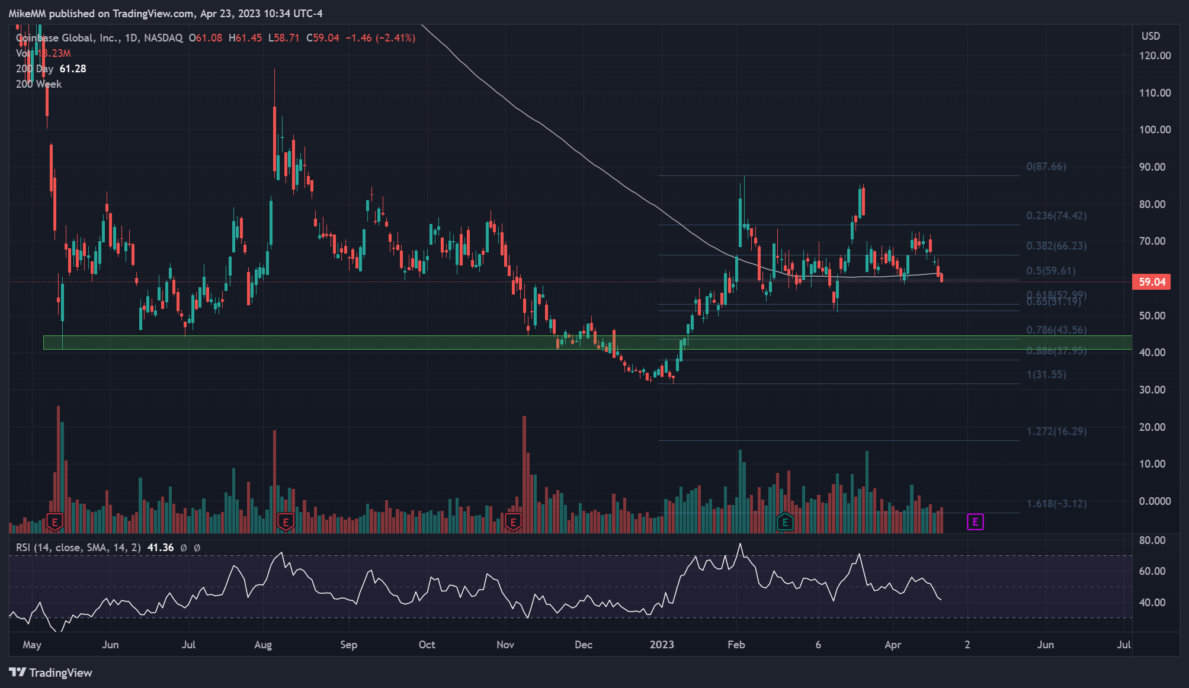Select the Fib level 0(87.66) label
This screenshot has width=1189, height=688.
(1046, 167)
